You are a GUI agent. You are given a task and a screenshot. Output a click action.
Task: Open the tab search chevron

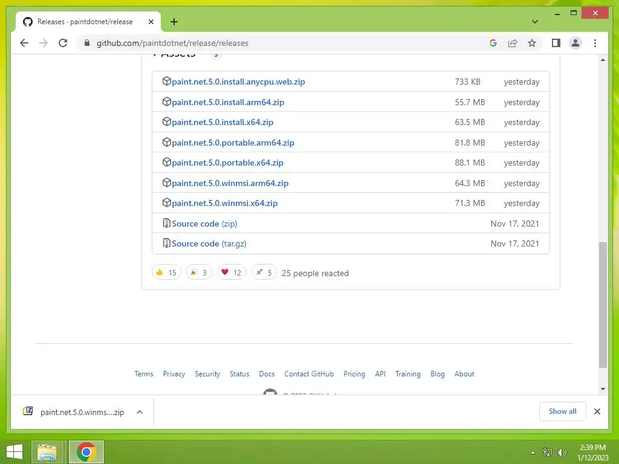(534, 22)
